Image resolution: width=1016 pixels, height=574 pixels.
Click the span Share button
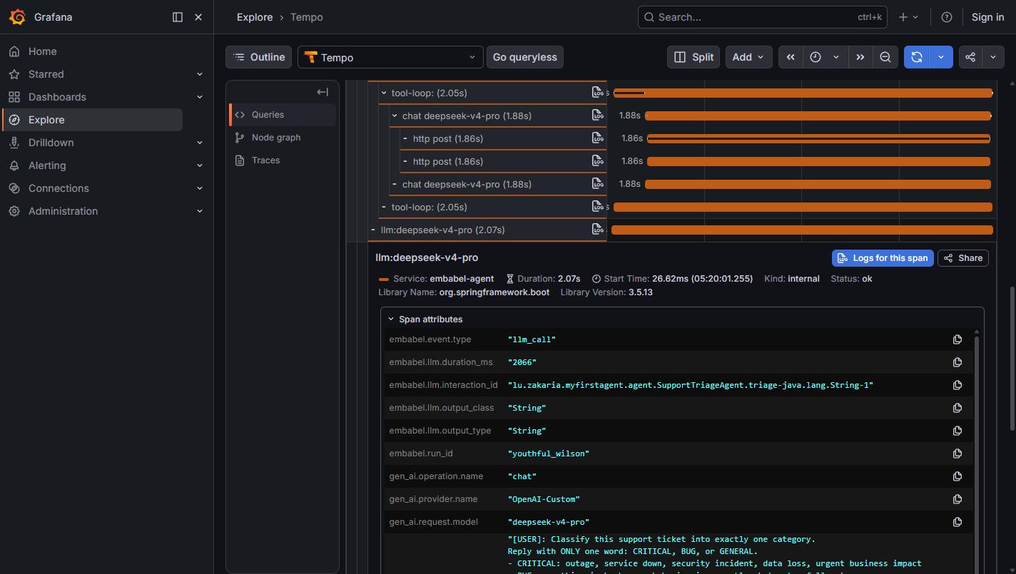pos(963,258)
